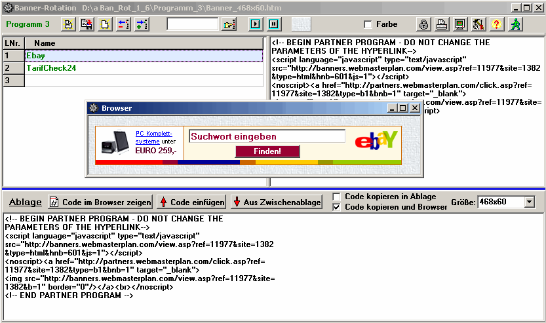Click inside the lower Ablage code text area
The width and height of the screenshot is (546, 323).
pyautogui.click(x=273, y=267)
